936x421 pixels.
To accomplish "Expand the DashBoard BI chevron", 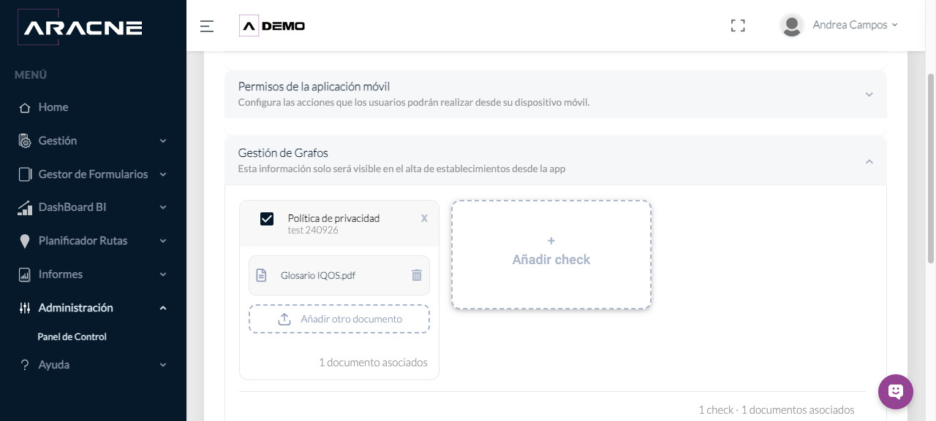I will 163,208.
